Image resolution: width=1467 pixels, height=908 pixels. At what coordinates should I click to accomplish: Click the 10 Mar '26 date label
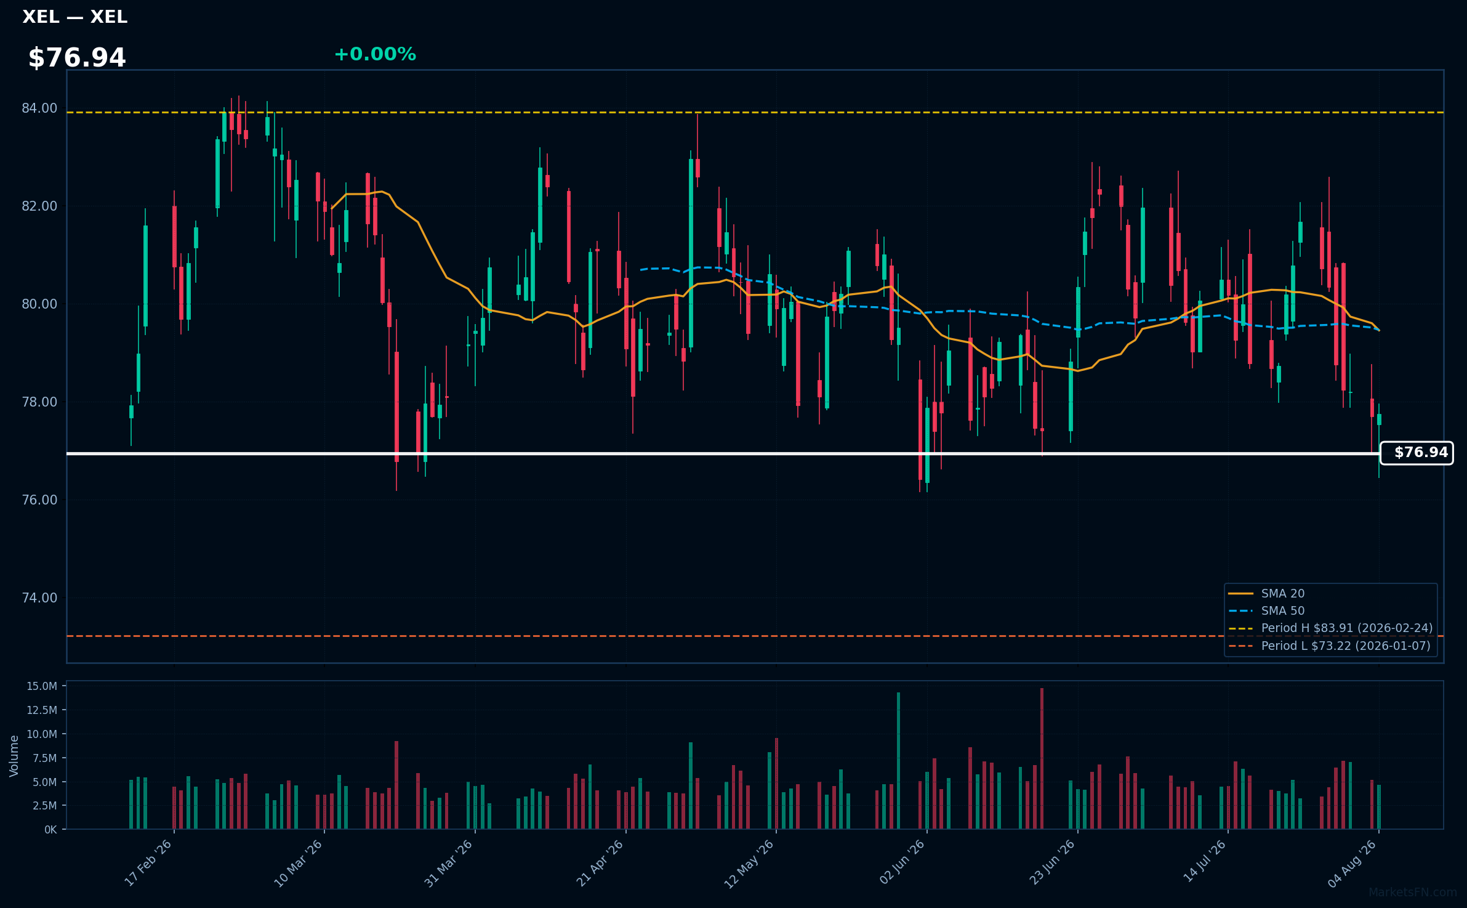299,863
